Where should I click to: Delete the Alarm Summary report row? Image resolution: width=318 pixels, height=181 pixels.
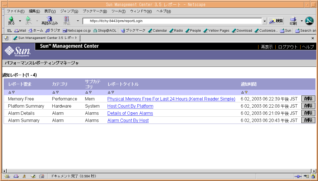tap(308, 120)
